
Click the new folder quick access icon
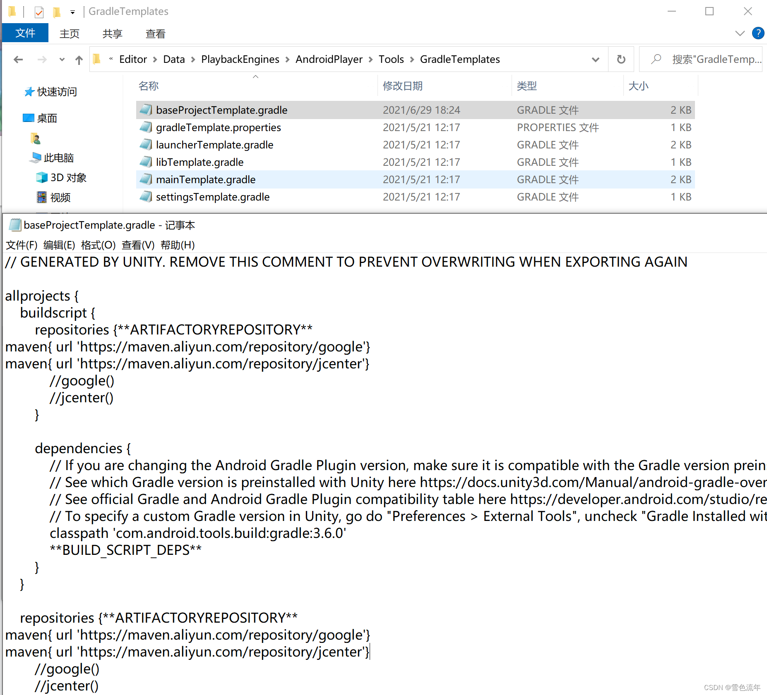pyautogui.click(x=57, y=12)
